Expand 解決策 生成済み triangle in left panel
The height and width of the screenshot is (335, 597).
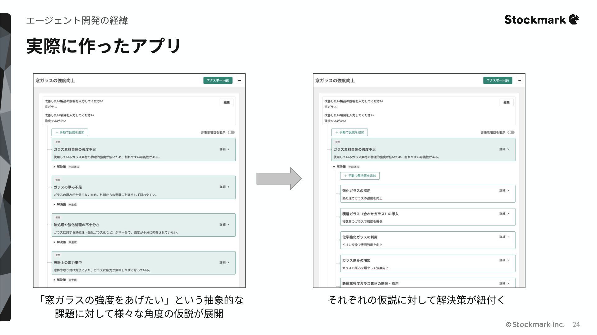click(x=54, y=167)
